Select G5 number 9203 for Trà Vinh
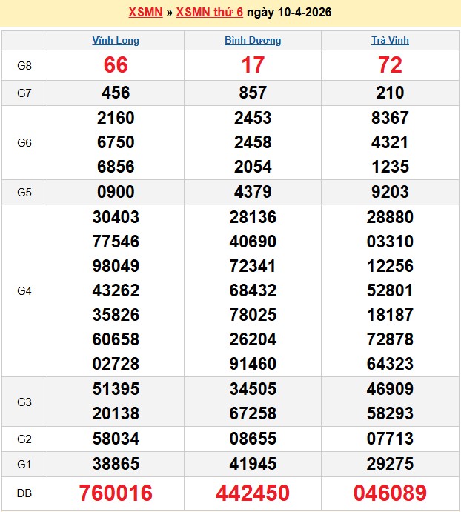 [x=390, y=192]
